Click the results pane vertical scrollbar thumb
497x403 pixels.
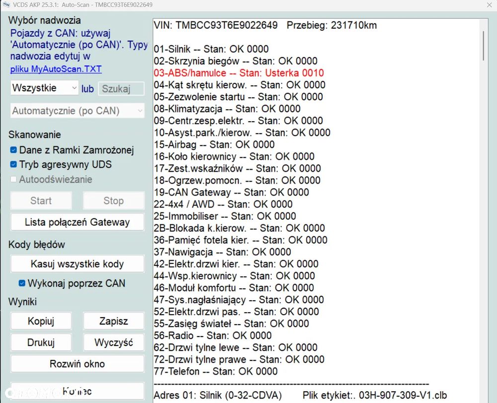pos(483,46)
